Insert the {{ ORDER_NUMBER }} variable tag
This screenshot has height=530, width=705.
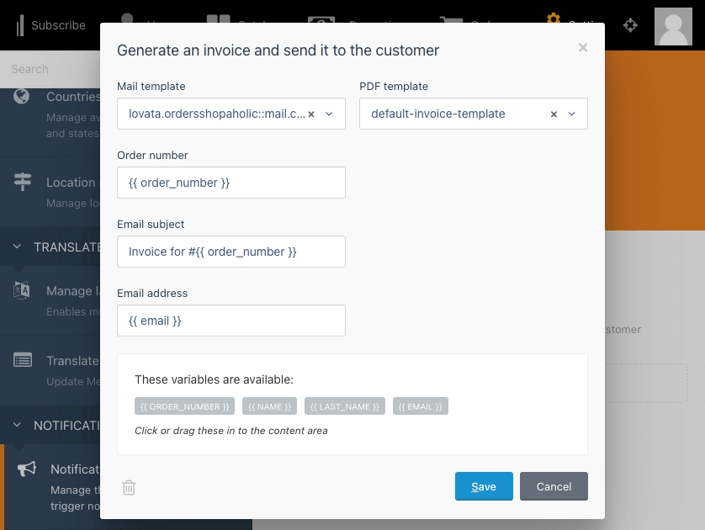(x=184, y=406)
